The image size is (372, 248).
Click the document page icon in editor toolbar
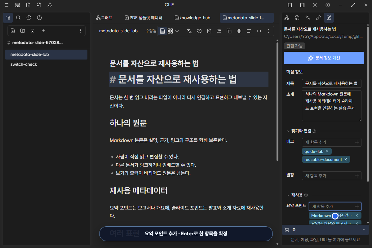[209, 31]
